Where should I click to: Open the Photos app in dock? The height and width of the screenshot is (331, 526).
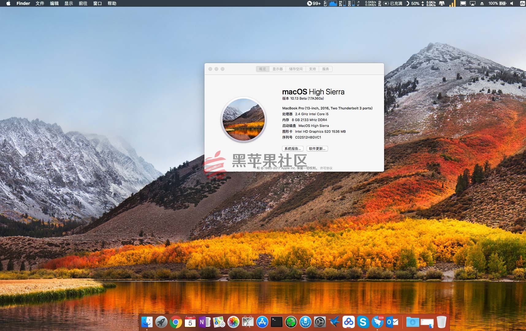[x=233, y=322]
